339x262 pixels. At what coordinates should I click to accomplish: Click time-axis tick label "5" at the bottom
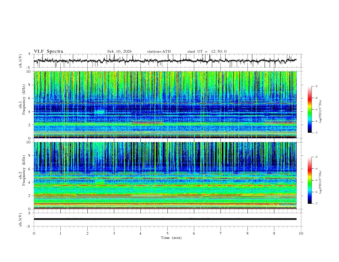click(167, 233)
